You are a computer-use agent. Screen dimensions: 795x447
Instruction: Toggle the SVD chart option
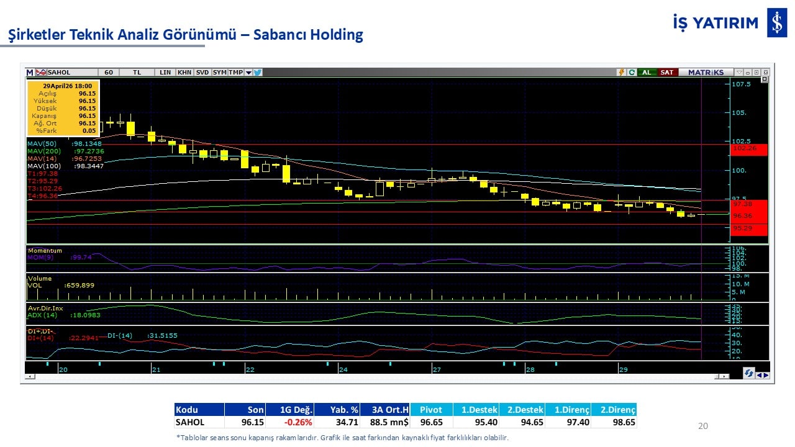[202, 73]
